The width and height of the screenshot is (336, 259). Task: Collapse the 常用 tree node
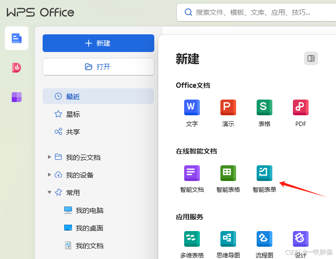[x=49, y=192]
